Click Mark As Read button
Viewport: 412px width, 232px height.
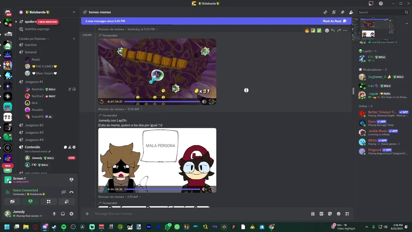click(x=334, y=21)
